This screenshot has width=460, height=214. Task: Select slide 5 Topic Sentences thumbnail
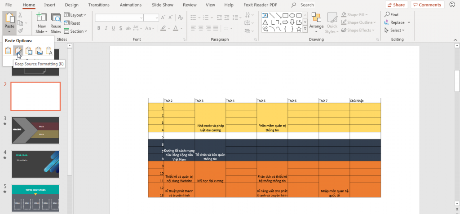pos(35,198)
